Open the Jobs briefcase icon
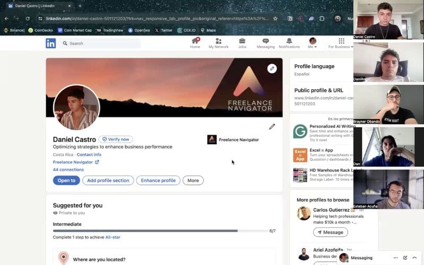Screen dimensions: 424x265 coord(242,41)
